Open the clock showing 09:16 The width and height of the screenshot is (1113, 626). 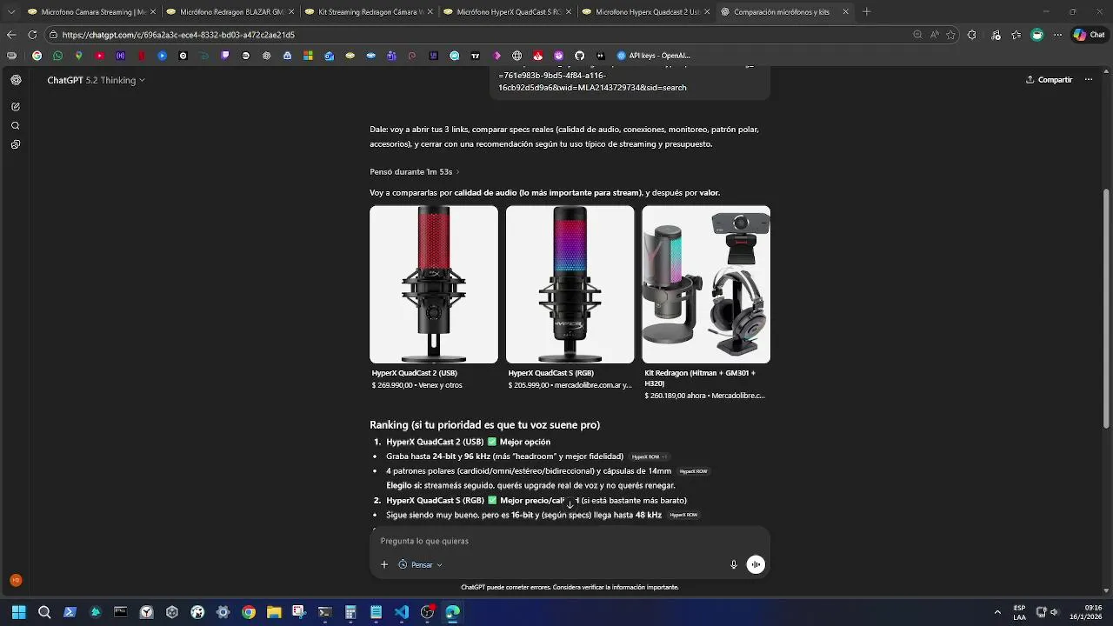1087,612
